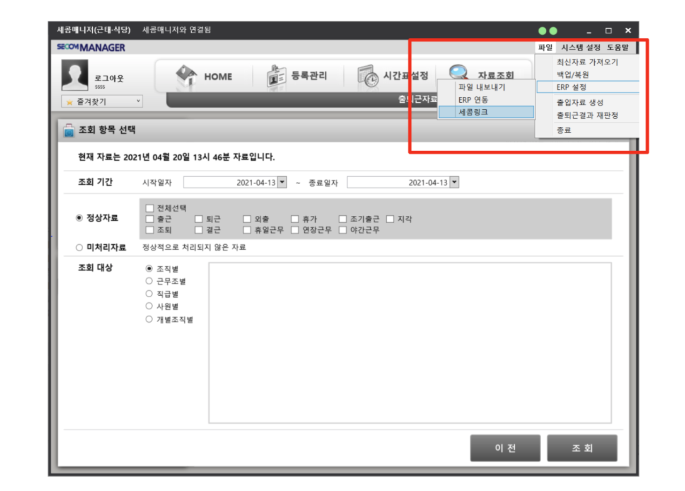Open the 종료일자 date picker dropdown
The width and height of the screenshot is (685, 491).
point(454,182)
